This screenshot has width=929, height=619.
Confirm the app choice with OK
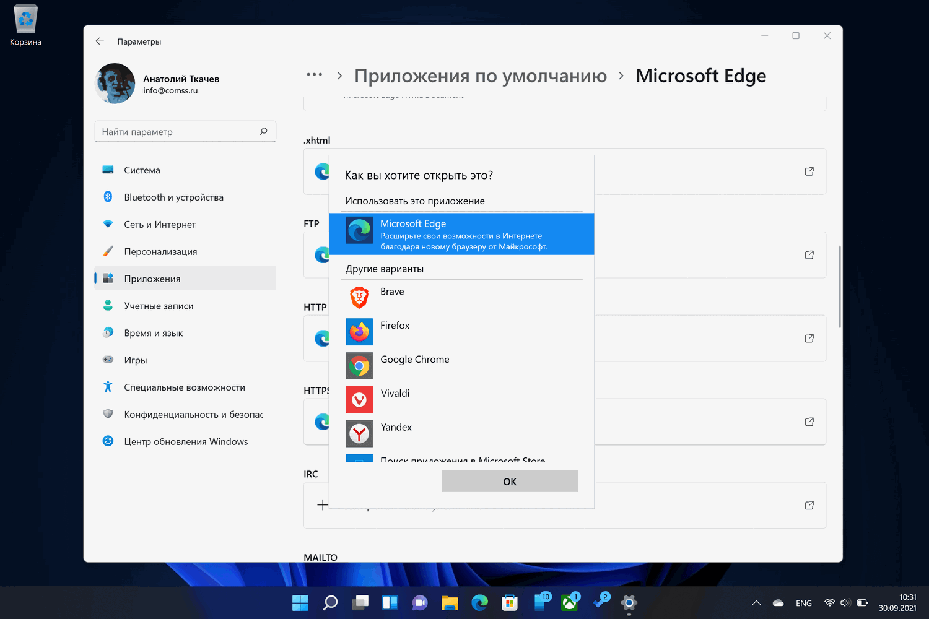[510, 482]
